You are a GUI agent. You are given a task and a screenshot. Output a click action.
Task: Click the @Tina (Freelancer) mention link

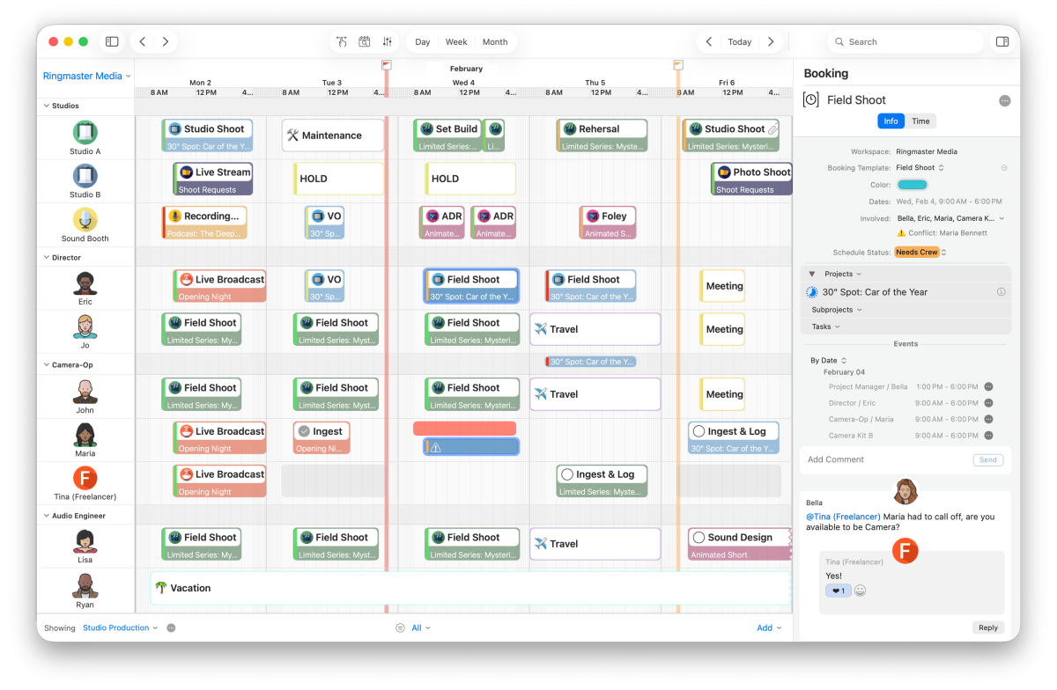pos(843,517)
